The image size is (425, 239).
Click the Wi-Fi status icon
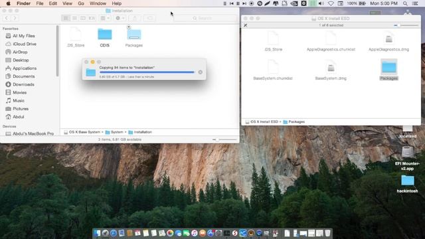pos(331,3)
